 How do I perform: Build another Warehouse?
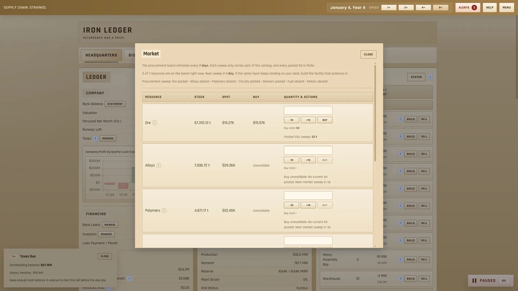(x=411, y=279)
